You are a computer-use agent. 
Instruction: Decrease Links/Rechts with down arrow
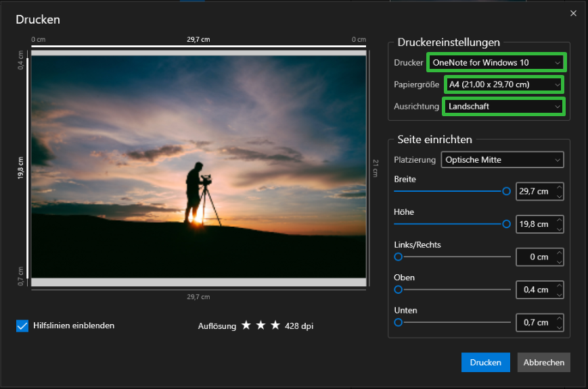pyautogui.click(x=559, y=262)
